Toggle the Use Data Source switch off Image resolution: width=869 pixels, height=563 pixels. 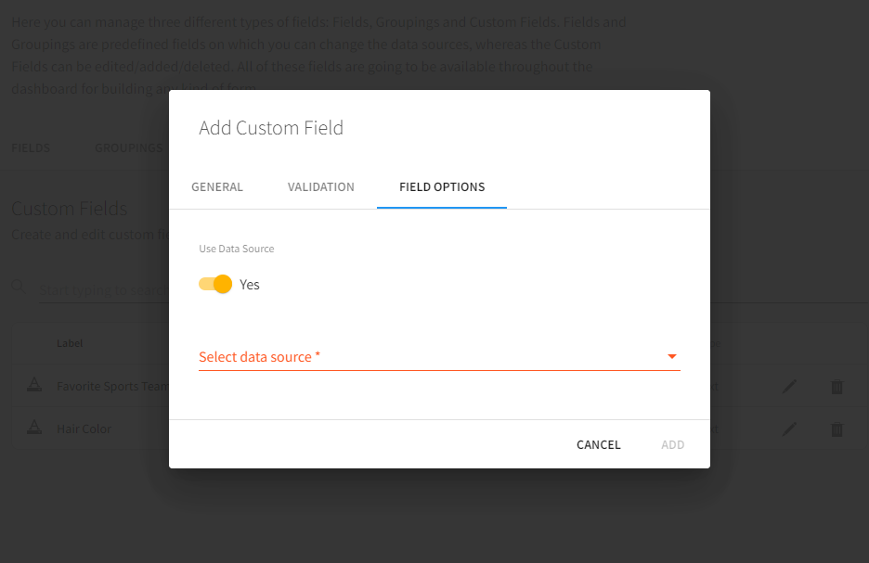(215, 284)
